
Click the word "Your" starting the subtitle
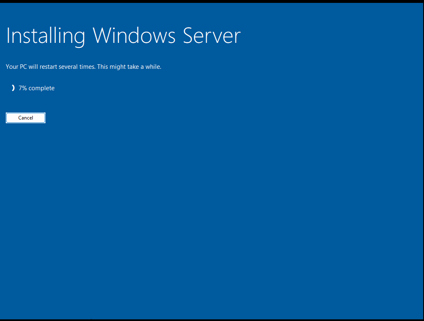coord(12,67)
